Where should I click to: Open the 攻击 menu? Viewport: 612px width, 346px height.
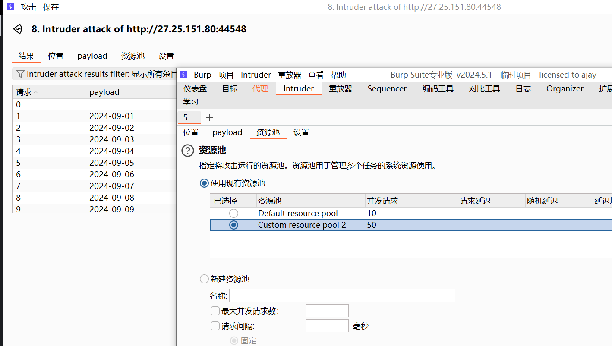(x=28, y=7)
